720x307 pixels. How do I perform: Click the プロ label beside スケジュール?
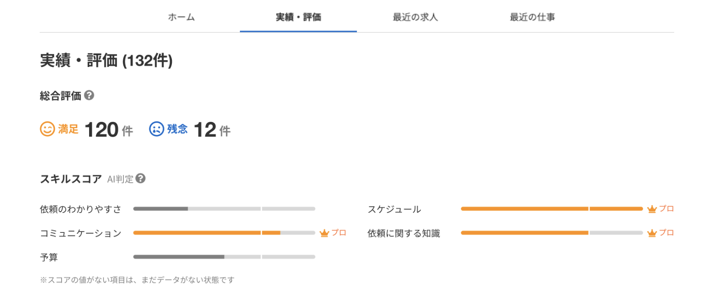click(666, 209)
